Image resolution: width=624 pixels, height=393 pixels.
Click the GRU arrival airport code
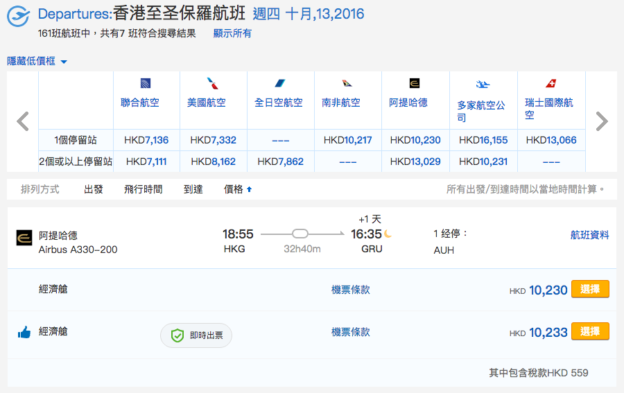coord(372,249)
